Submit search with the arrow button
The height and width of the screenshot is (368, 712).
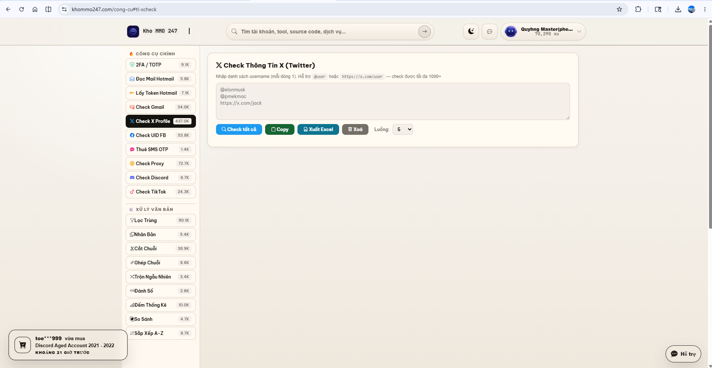click(424, 32)
